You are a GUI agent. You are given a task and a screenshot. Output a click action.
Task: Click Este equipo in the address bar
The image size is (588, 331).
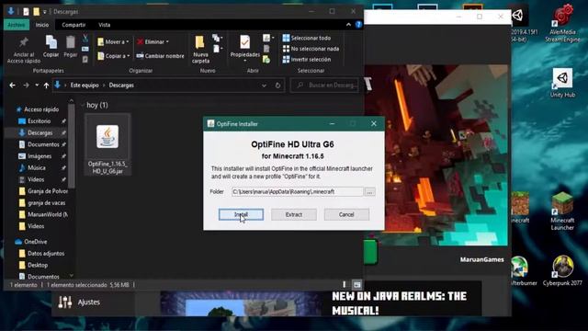pyautogui.click(x=85, y=86)
